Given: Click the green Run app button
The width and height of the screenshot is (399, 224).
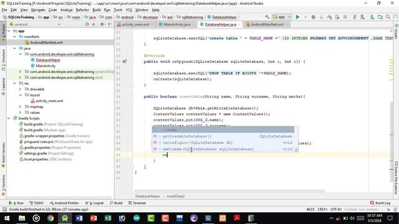Looking at the screenshot, I should (x=297, y=17).
